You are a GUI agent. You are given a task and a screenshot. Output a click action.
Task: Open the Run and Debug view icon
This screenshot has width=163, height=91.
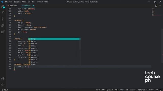(x=3, y=25)
